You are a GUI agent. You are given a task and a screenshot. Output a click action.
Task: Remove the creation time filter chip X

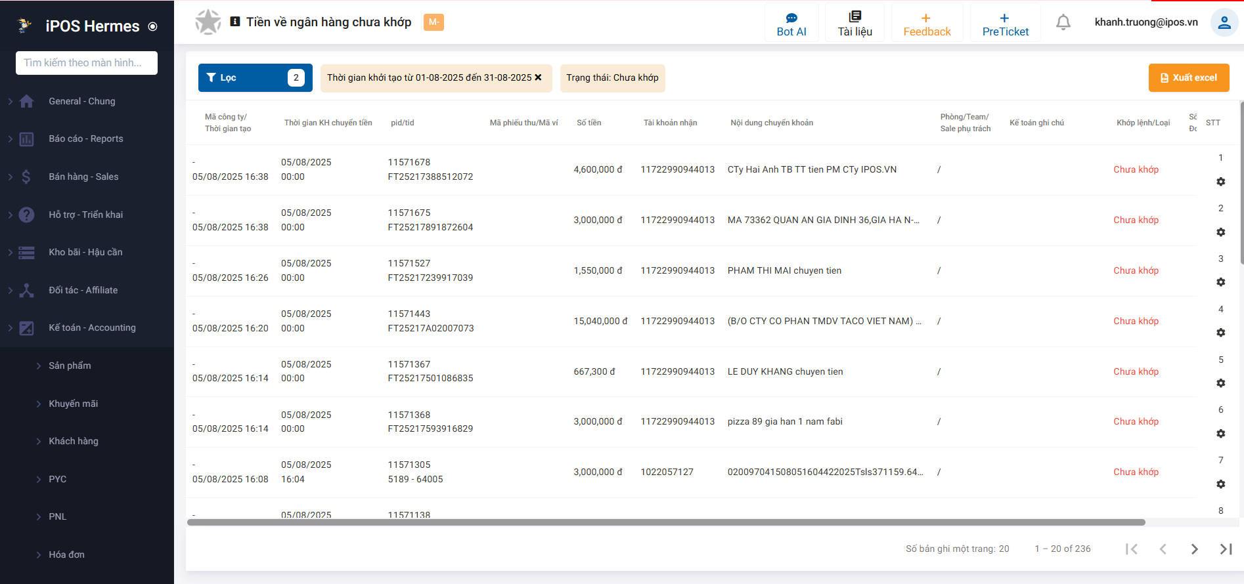click(539, 77)
